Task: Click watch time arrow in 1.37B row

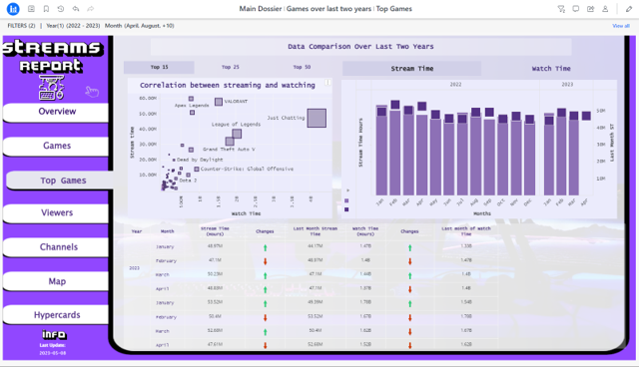Action: point(410,289)
